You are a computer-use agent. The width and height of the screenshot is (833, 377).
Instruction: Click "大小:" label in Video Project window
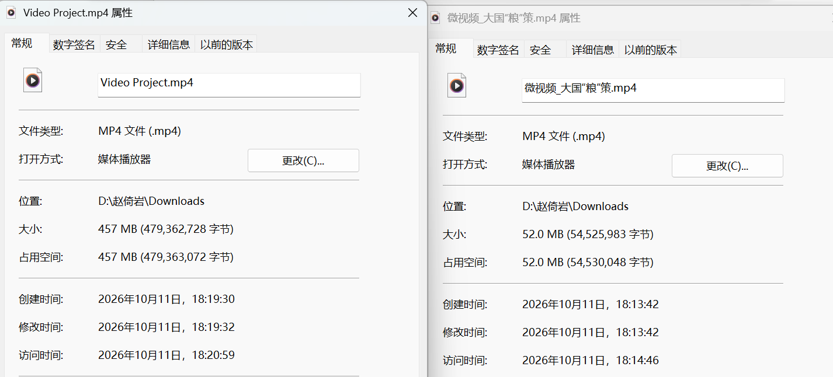click(x=30, y=229)
